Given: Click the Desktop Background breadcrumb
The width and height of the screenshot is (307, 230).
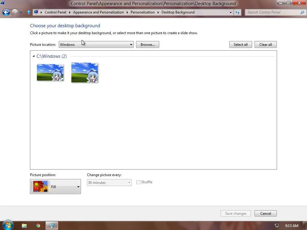Looking at the screenshot, I should 178,12.
